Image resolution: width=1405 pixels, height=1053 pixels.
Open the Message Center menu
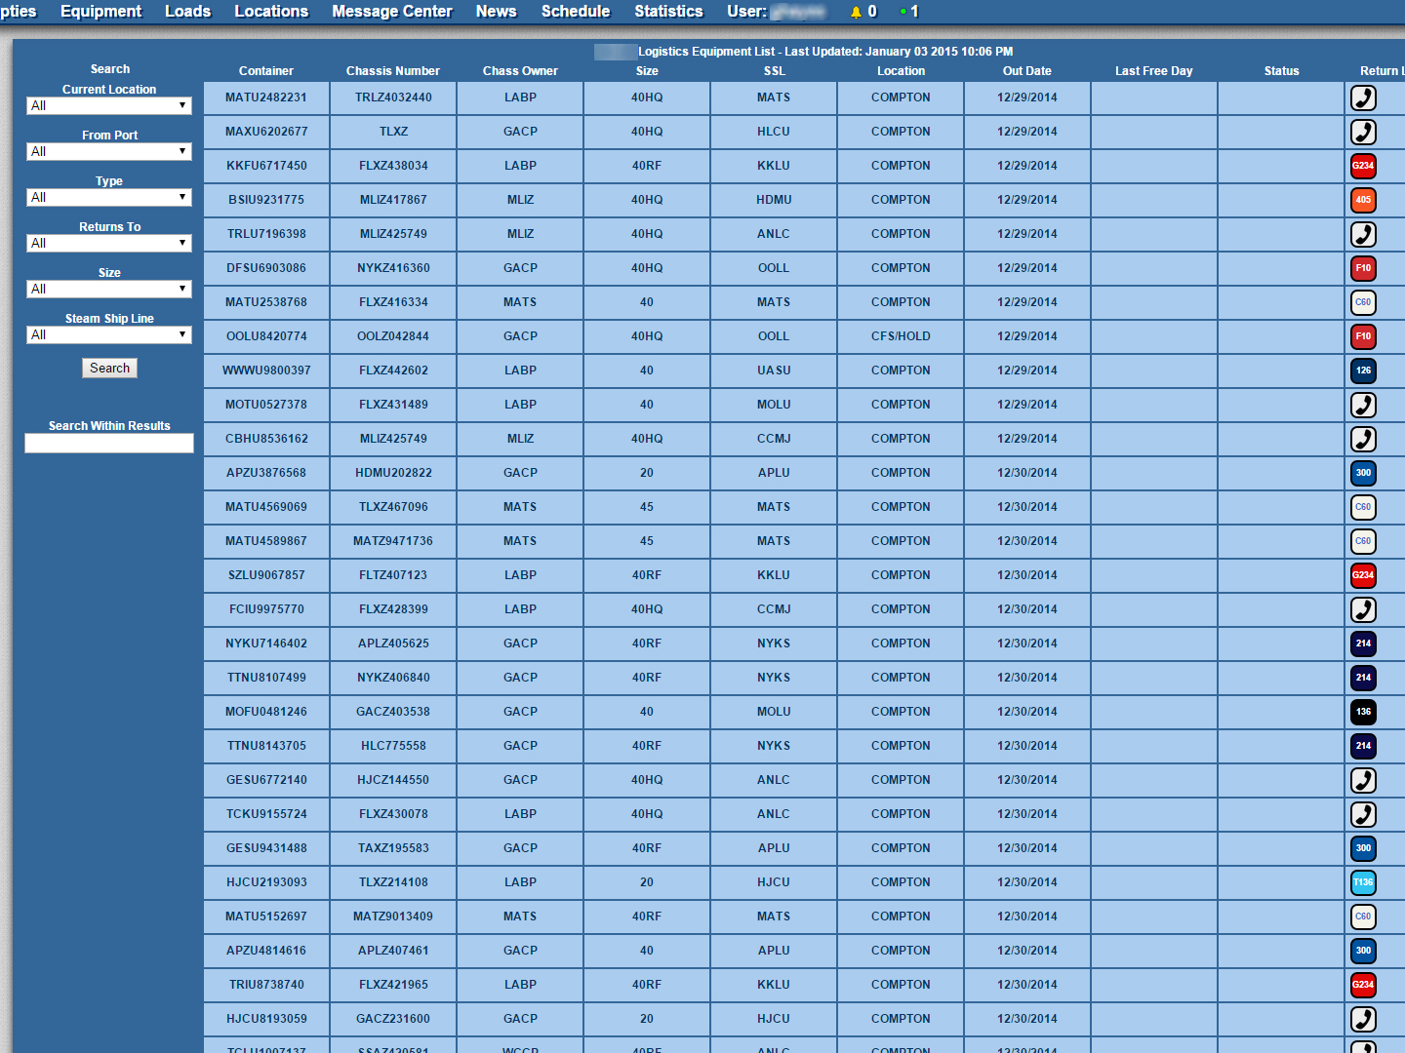(x=392, y=12)
